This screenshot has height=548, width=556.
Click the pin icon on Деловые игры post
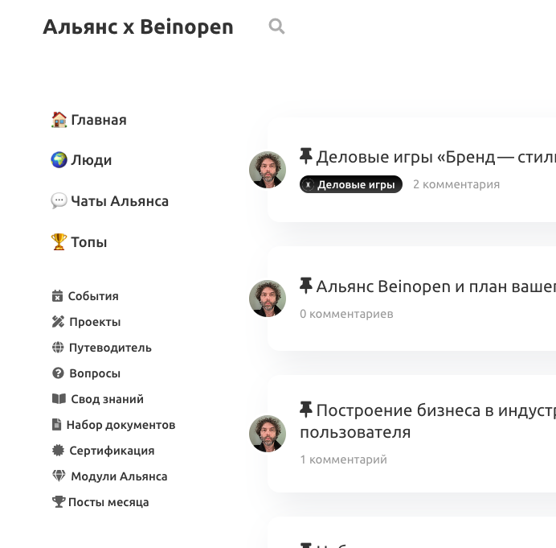305,156
